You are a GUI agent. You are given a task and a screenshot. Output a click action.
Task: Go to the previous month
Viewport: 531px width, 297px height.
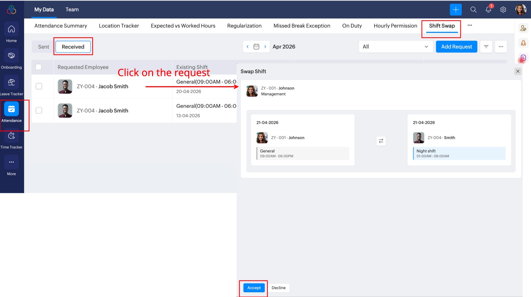[x=247, y=47]
